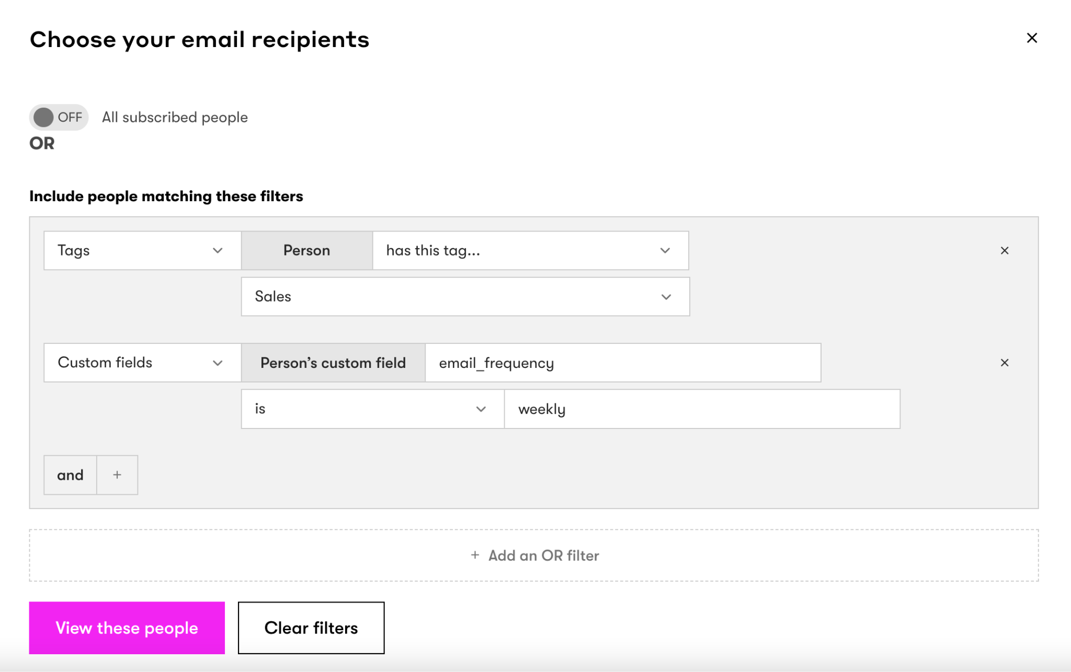Open the Custom fields filter type dropdown
Viewport: 1071px width, 672px height.
click(x=142, y=362)
